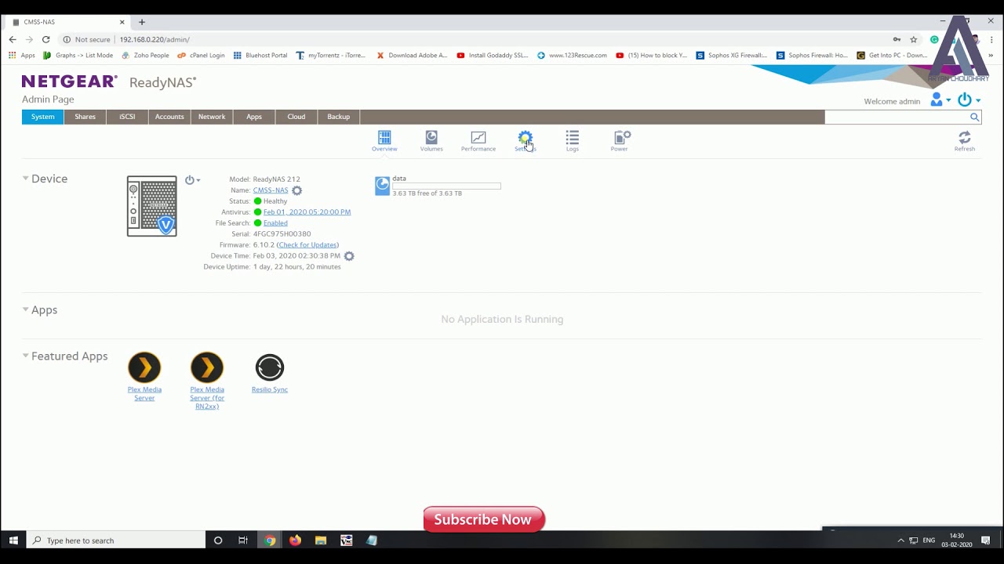Screen dimensions: 1004x564
Task: Click the gear beside Device Time
Action: 349,256
